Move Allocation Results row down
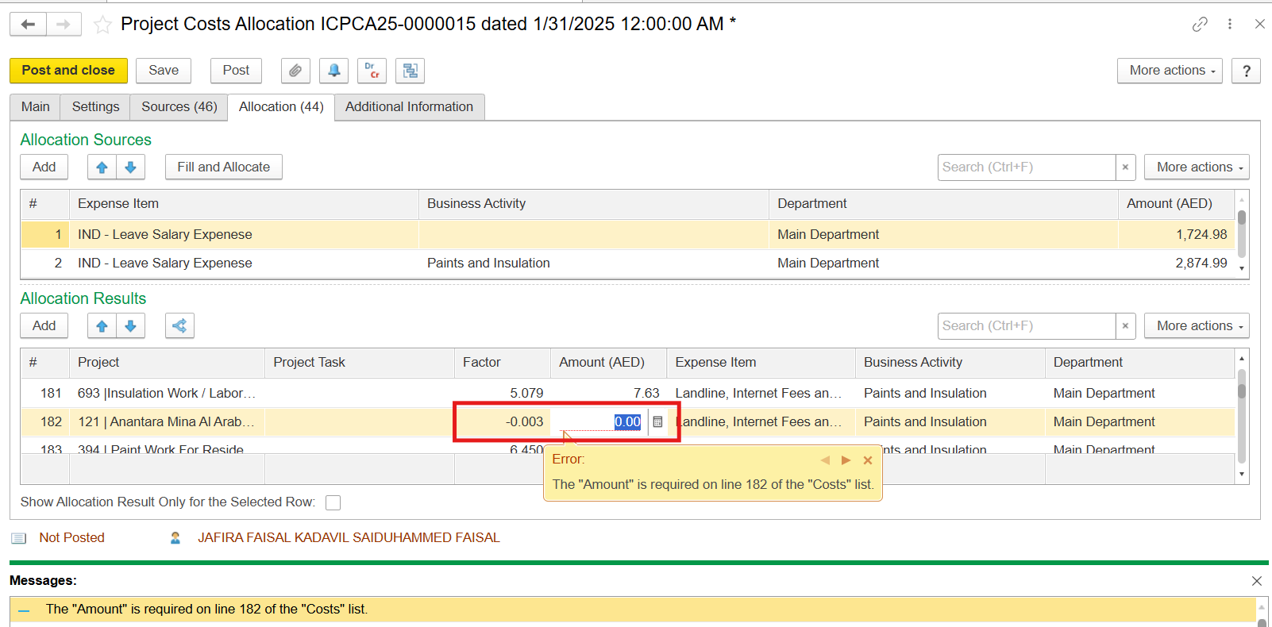Image resolution: width=1272 pixels, height=627 pixels. pos(130,325)
